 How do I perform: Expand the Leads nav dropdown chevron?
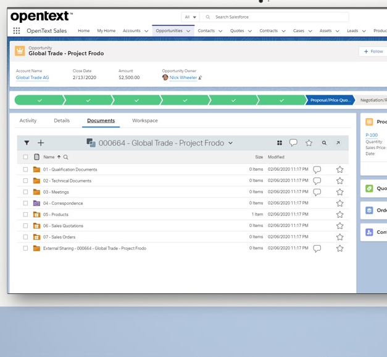click(x=364, y=31)
